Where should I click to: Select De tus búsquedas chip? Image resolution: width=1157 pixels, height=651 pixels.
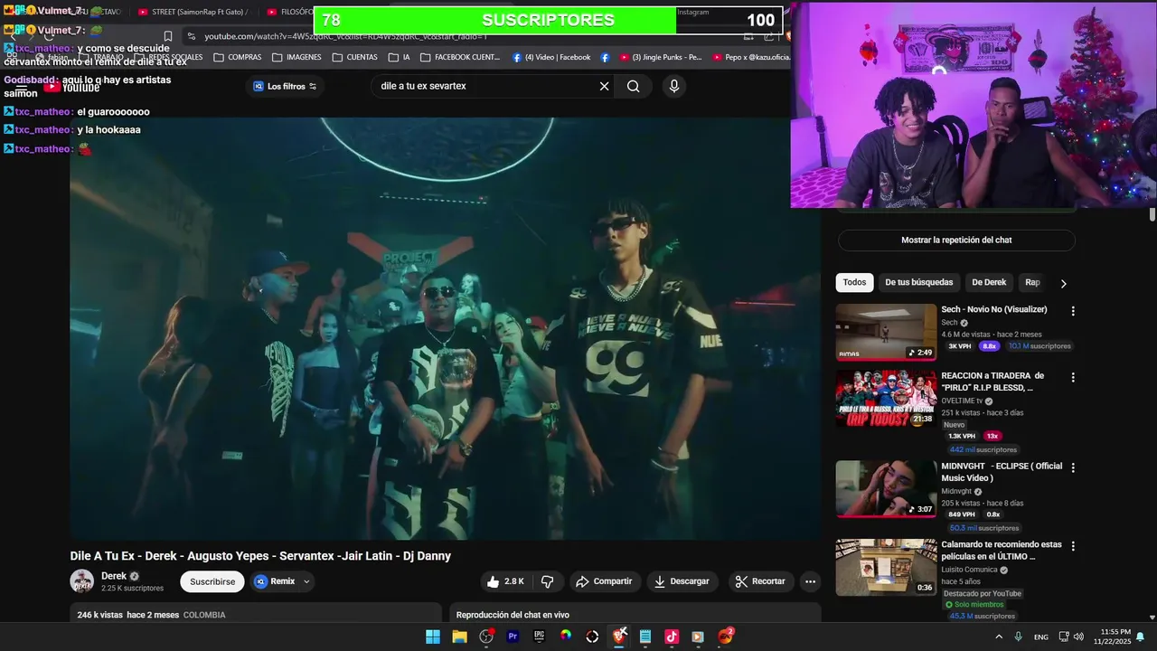point(918,282)
